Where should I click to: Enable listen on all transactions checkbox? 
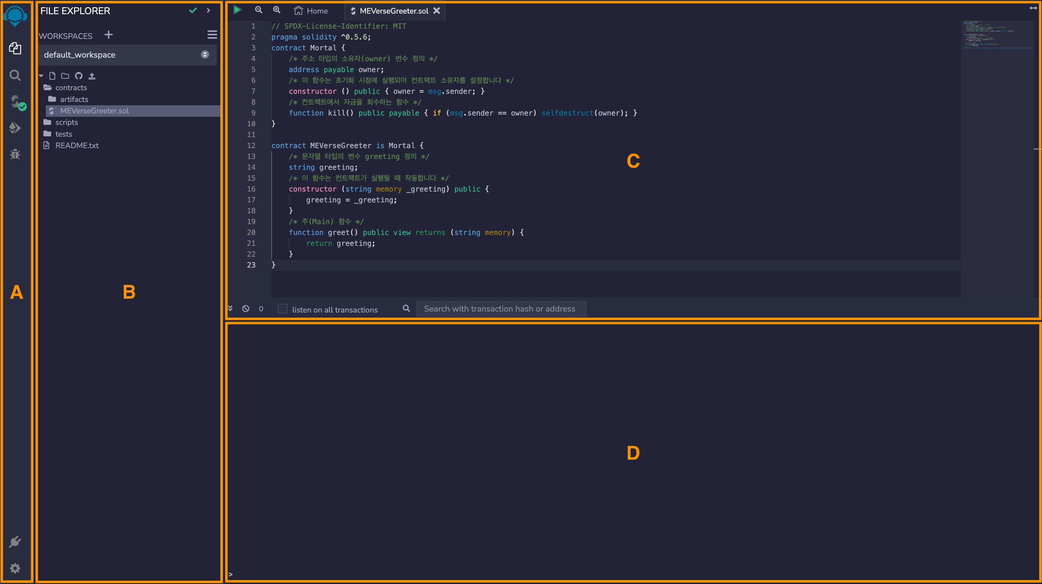(x=282, y=309)
